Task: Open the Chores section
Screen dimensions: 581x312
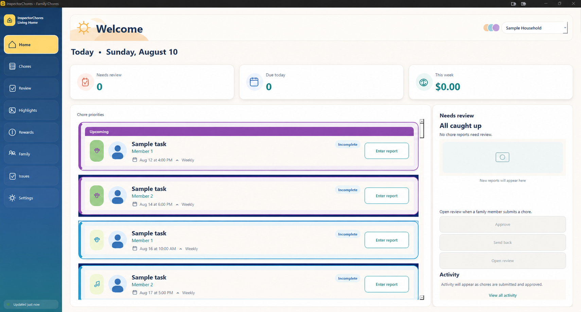Action: coord(31,66)
